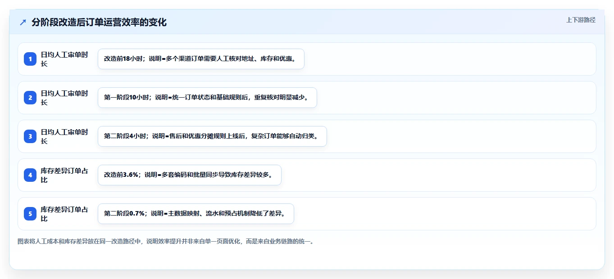Click the title 分阶段改造后订单运营效率的变化
This screenshot has height=279, width=614.
[x=99, y=22]
